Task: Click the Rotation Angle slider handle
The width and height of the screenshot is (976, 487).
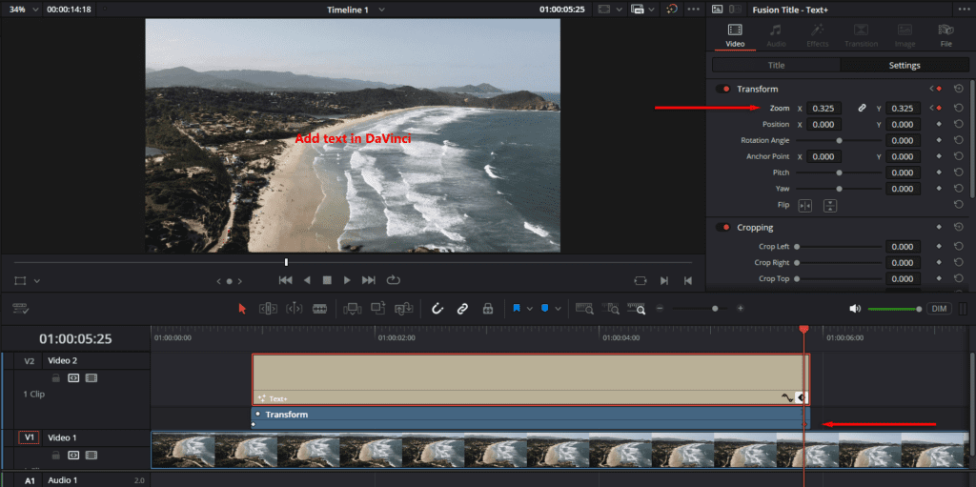Action: pos(839,141)
